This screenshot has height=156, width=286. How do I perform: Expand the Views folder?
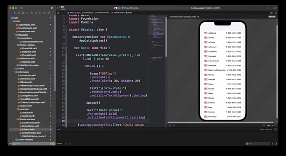click(14, 69)
